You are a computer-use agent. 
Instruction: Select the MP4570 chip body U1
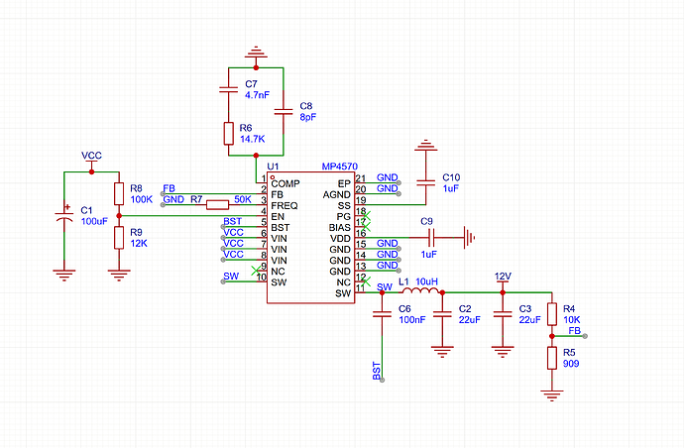click(x=310, y=238)
